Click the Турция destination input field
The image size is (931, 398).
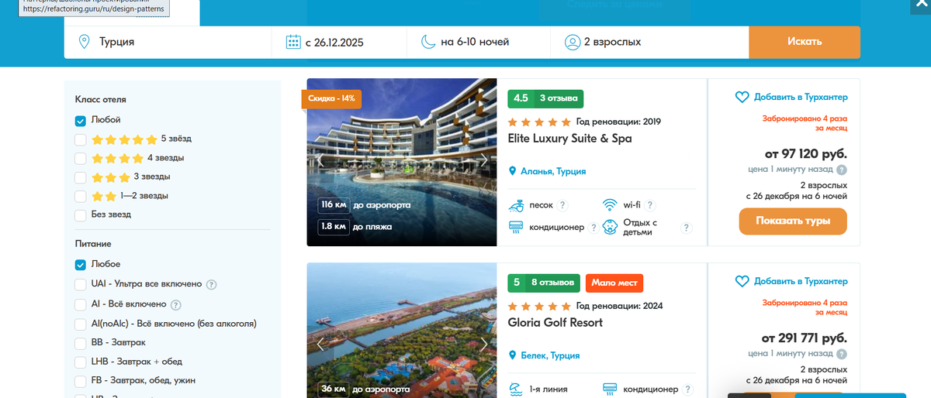[168, 42]
